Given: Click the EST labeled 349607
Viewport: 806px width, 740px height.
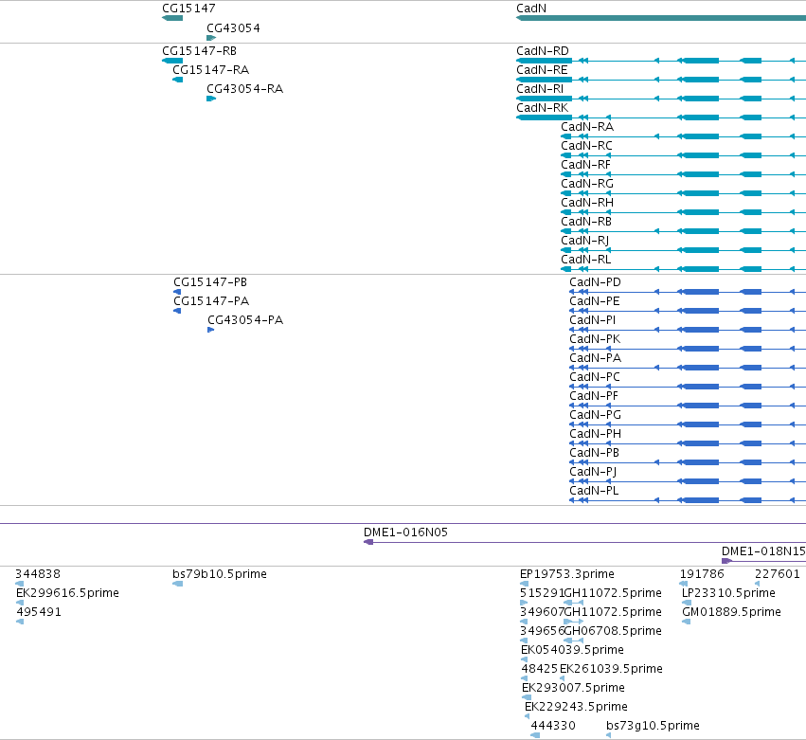Looking at the screenshot, I should click(543, 612).
